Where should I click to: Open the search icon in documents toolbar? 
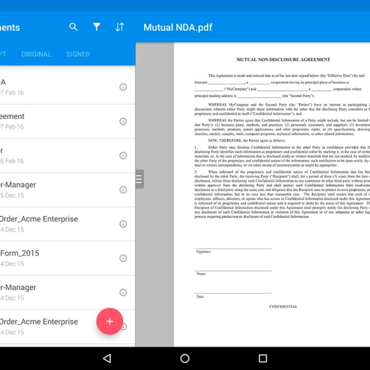73,27
